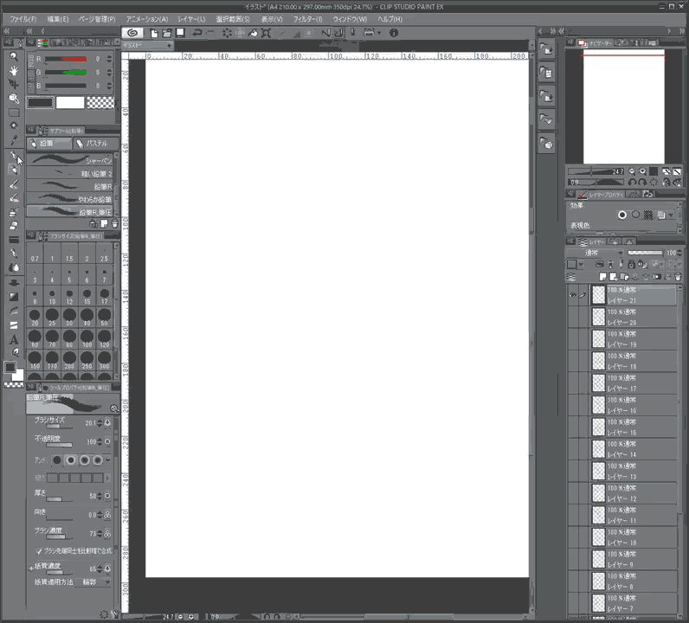This screenshot has height=623, width=689.
Task: Open フィルター(I) menu
Action: pyautogui.click(x=307, y=19)
